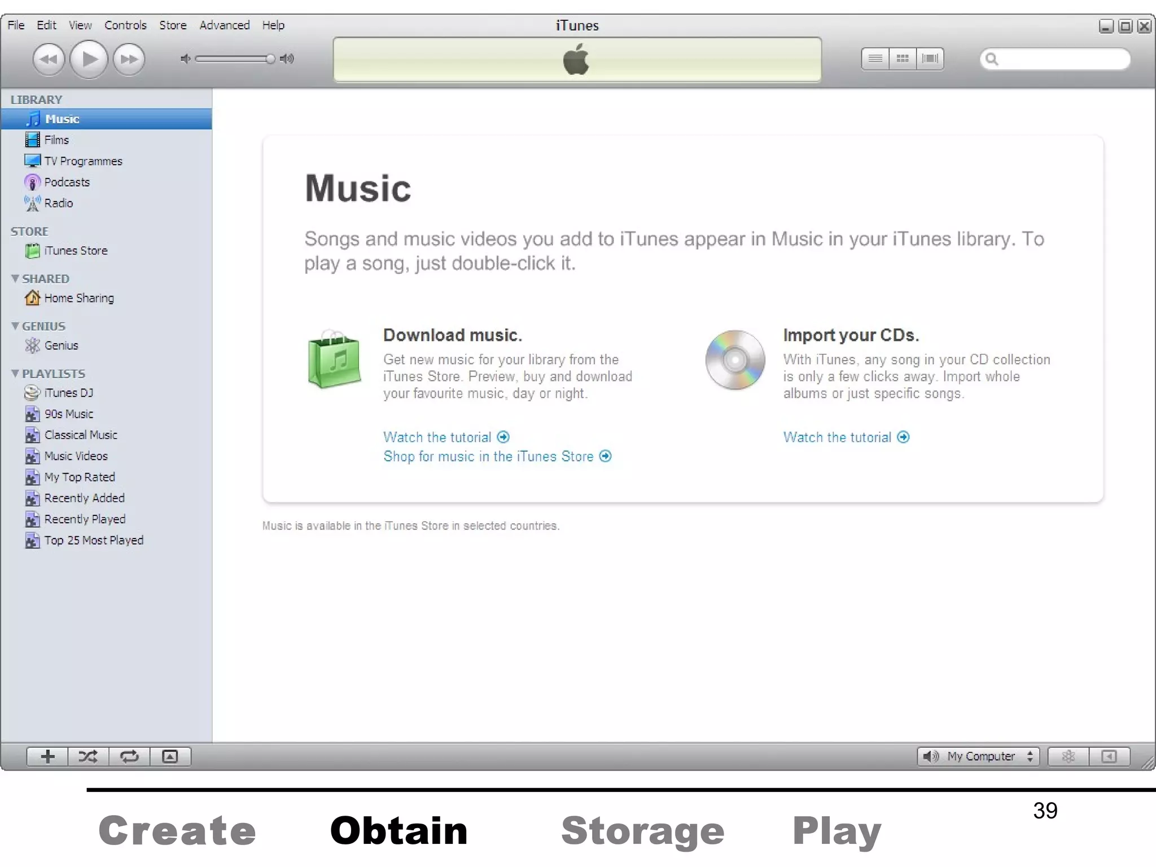The width and height of the screenshot is (1156, 867).
Task: Click the "Import your CDs." heading
Action: pos(851,335)
